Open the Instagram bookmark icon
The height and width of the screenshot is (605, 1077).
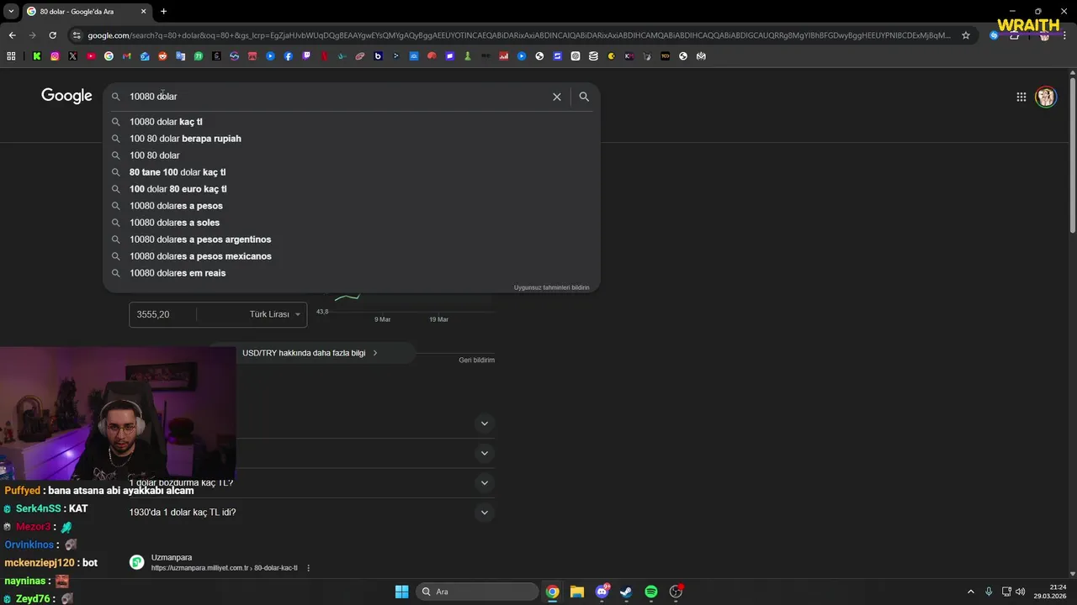(55, 56)
